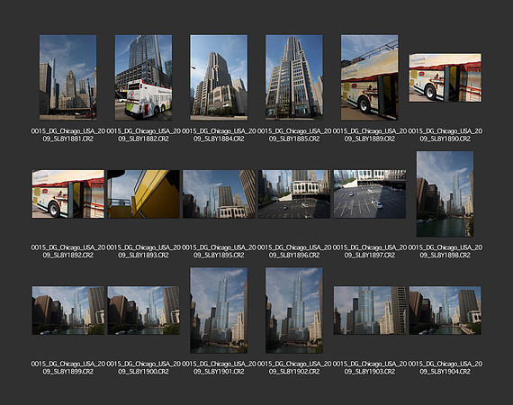Select the 5L8Y1904.CR2 river thumbnail
Image resolution: width=513 pixels, height=405 pixels.
[445, 310]
